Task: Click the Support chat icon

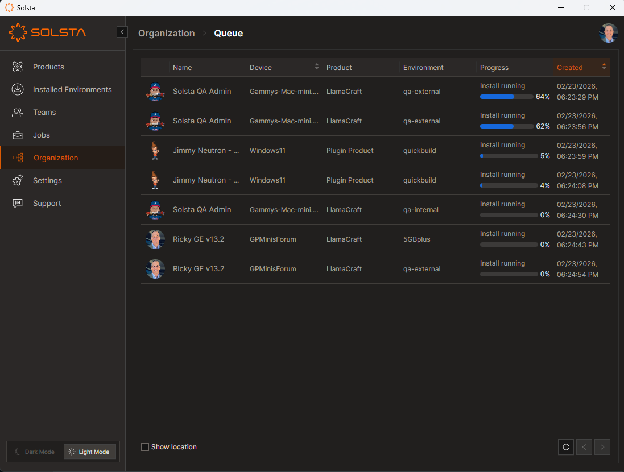Action: tap(18, 203)
